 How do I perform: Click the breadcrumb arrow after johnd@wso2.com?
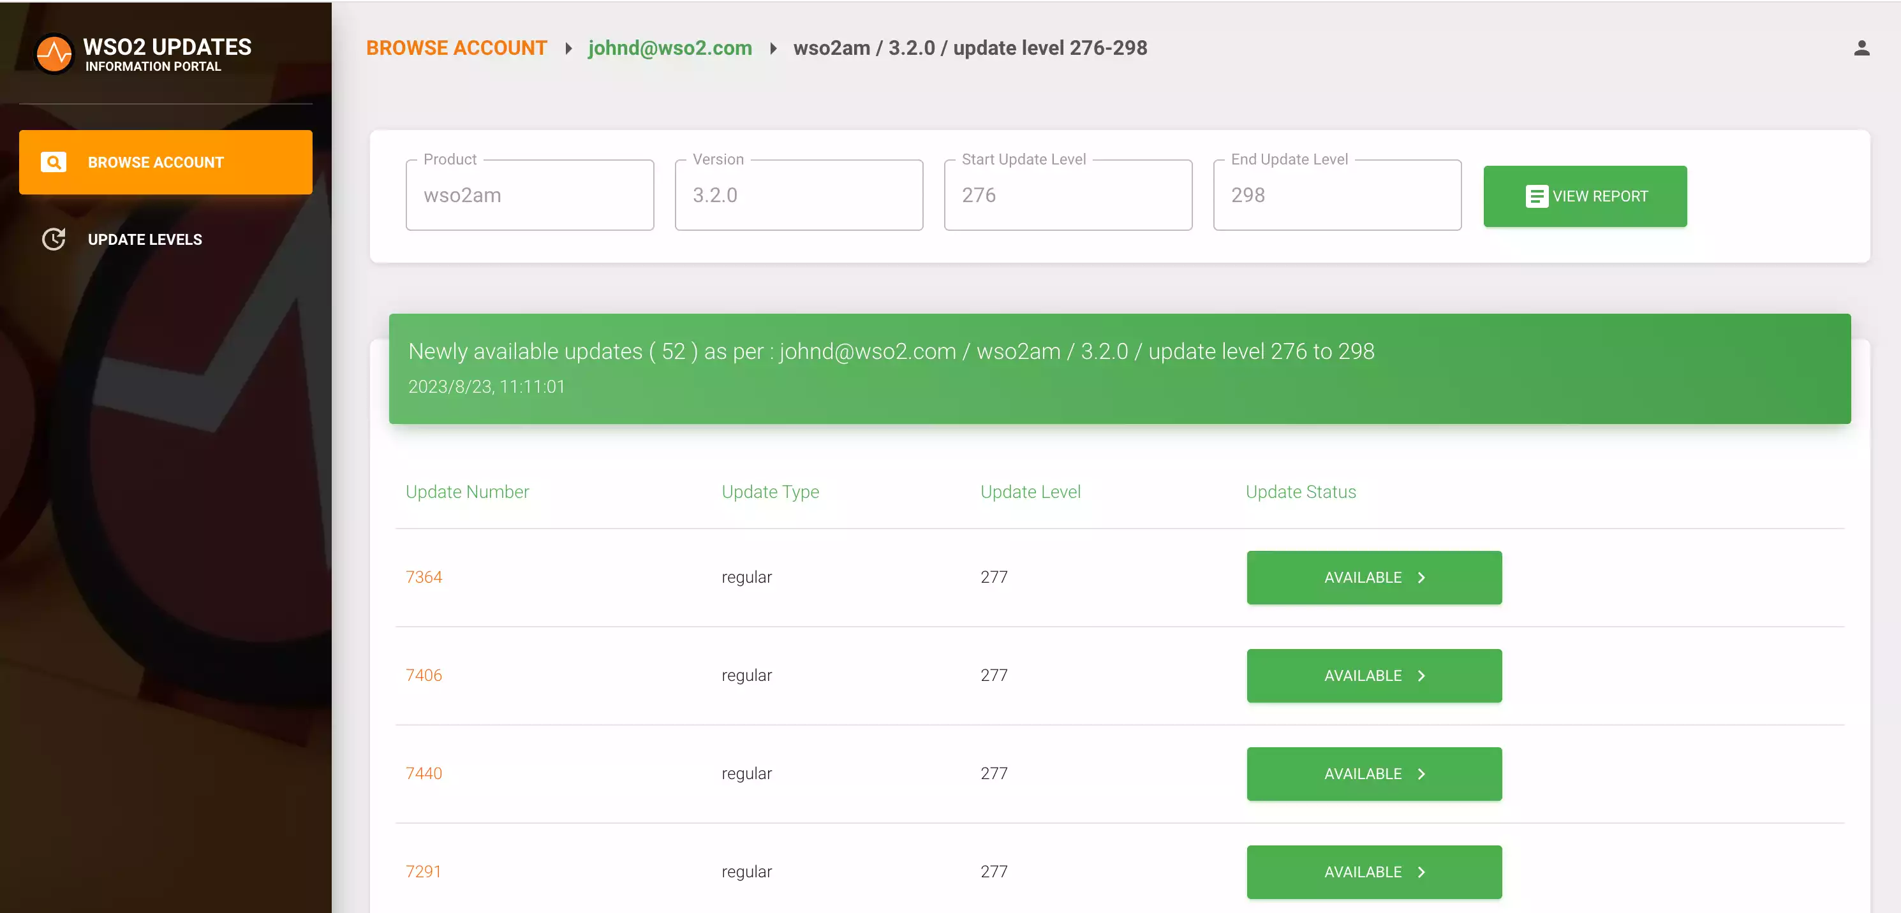click(773, 48)
